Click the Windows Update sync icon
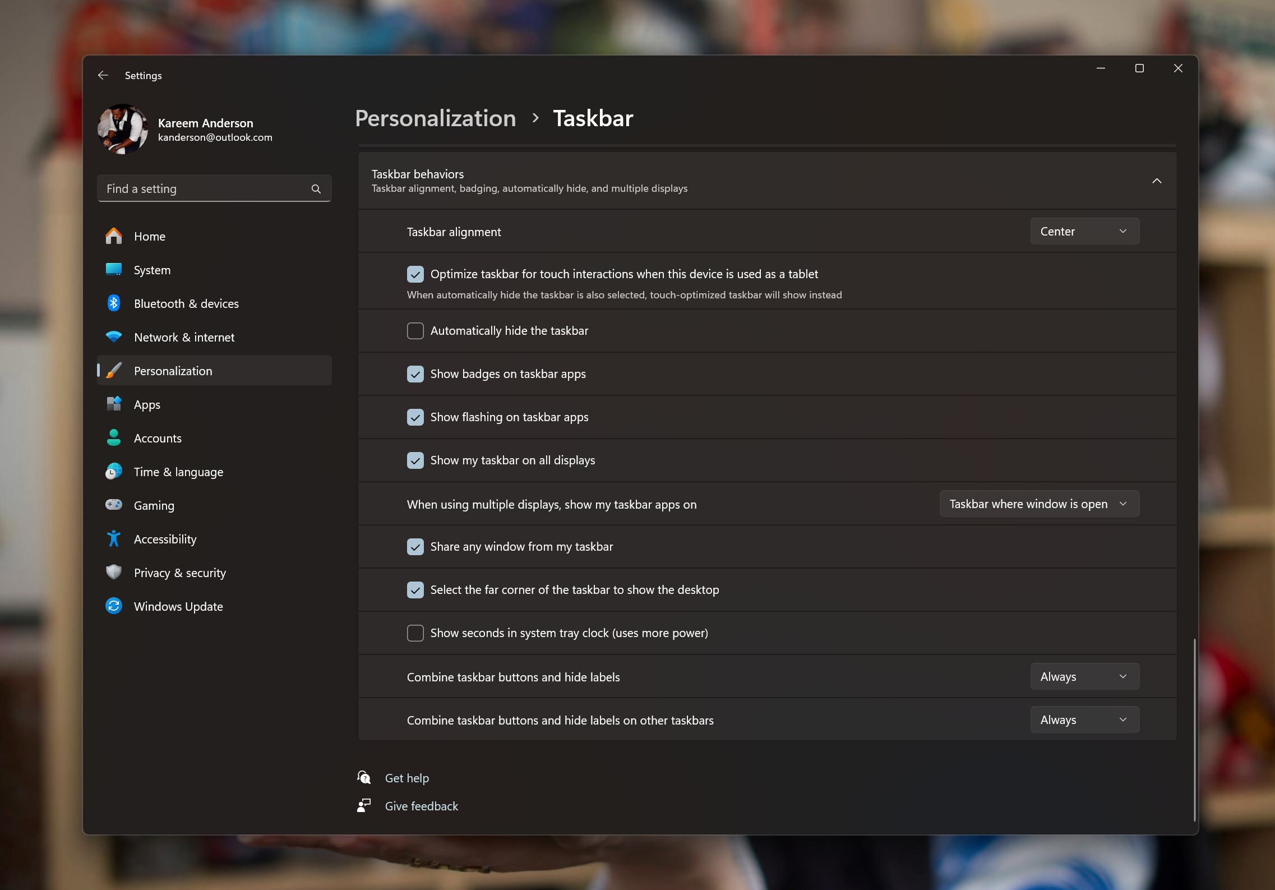Screen dimensions: 1275x890 pos(114,606)
